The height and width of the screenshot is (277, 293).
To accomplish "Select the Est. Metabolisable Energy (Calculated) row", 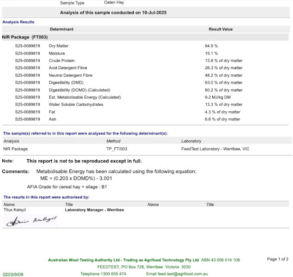I will 84,97.
